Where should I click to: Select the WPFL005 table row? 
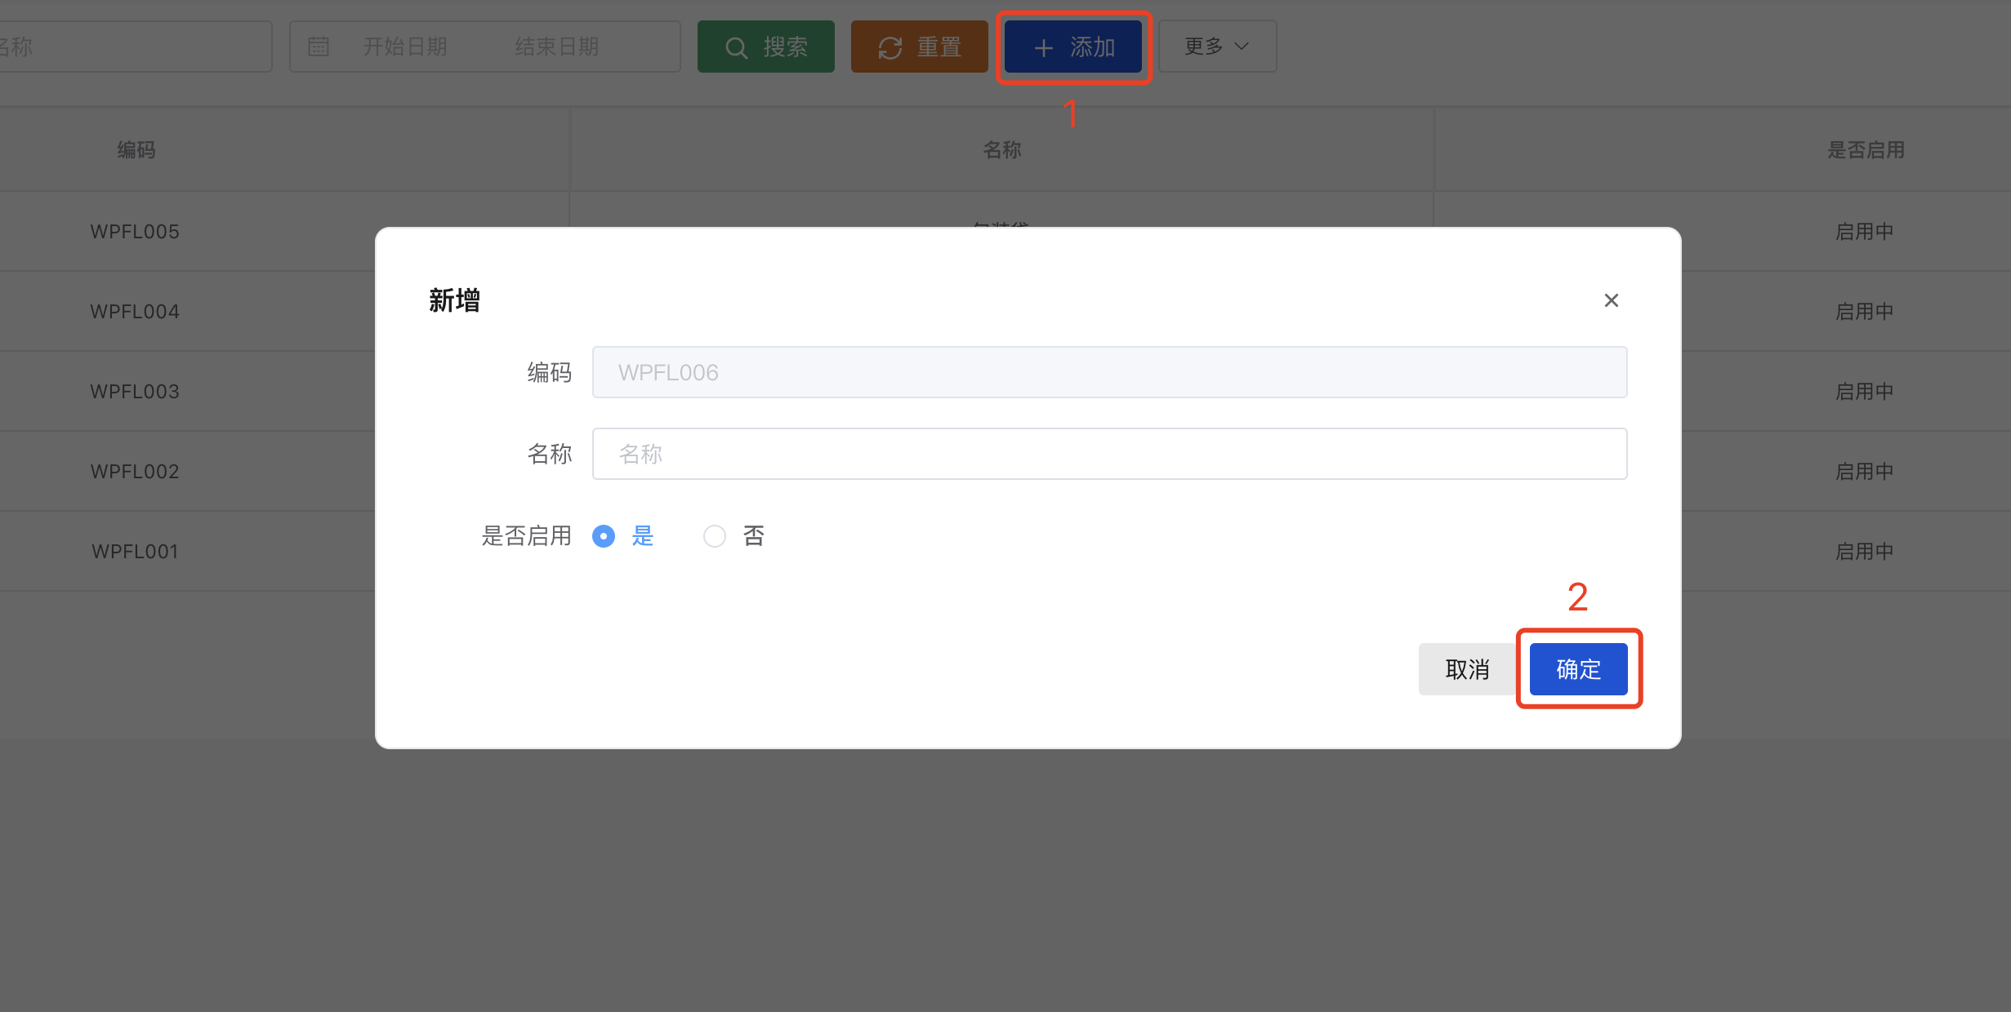point(135,232)
